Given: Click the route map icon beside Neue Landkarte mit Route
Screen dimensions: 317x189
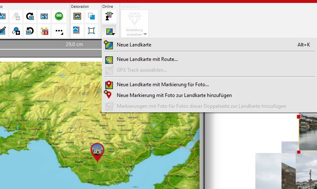Looking at the screenshot, I should click(x=109, y=60).
